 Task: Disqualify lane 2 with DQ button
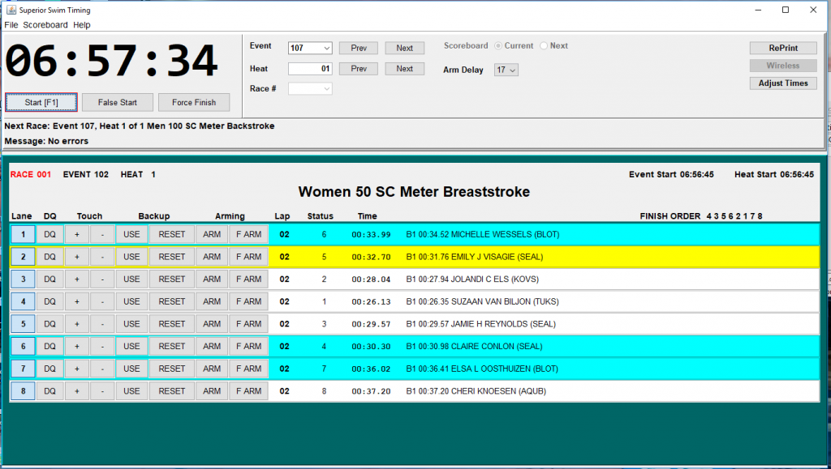[50, 257]
